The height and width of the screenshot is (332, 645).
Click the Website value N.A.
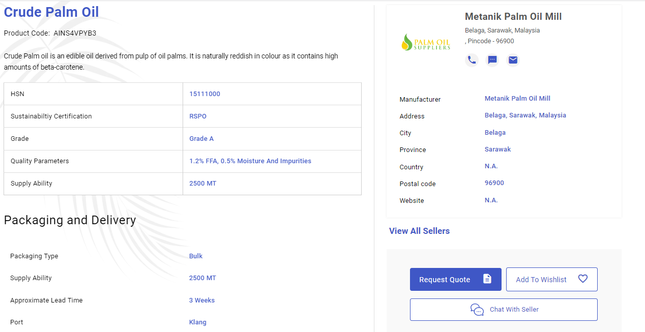[x=491, y=200]
